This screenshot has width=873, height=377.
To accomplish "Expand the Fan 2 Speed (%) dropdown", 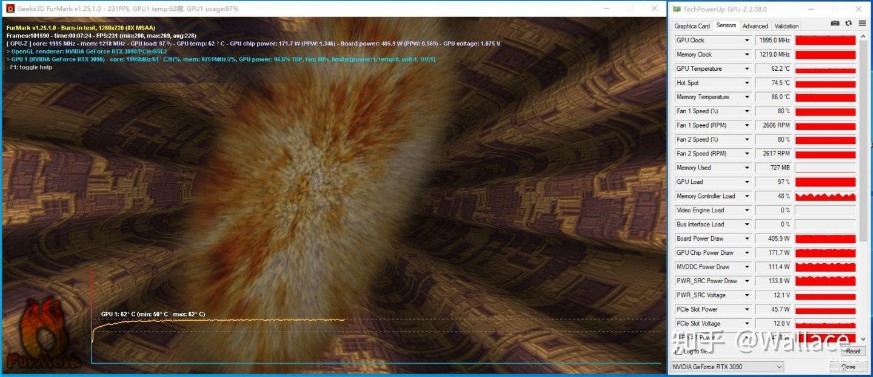I will pos(747,139).
